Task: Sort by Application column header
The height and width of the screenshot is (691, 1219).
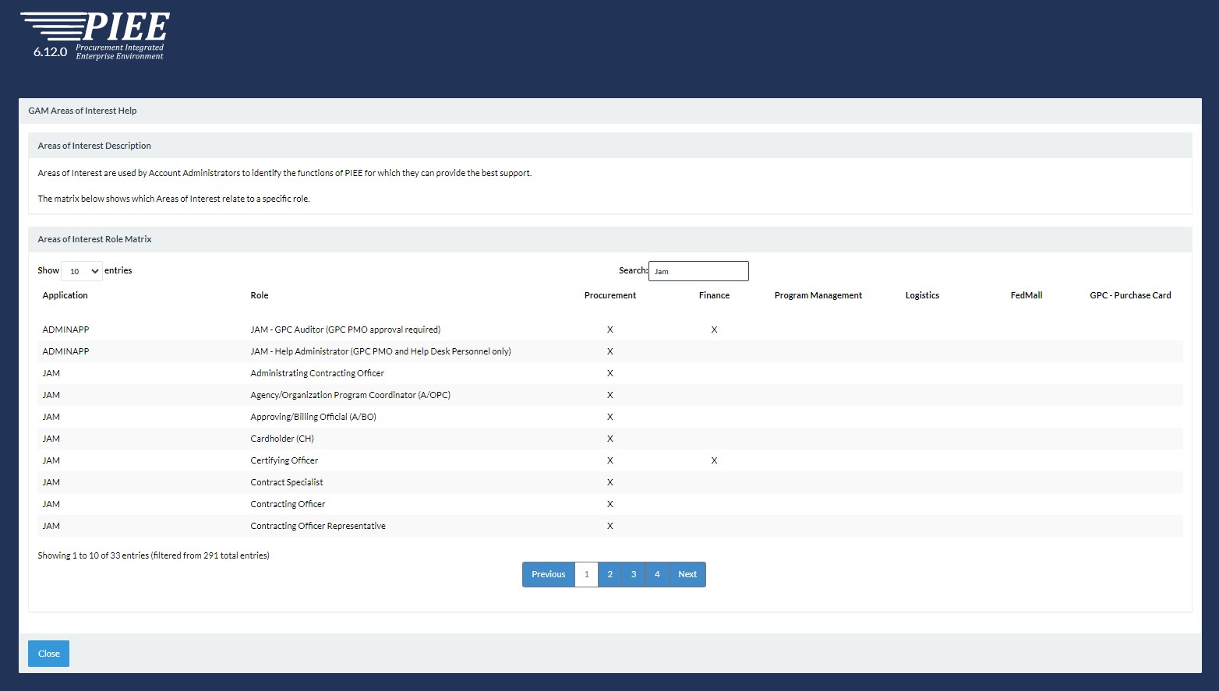Action: 65,295
